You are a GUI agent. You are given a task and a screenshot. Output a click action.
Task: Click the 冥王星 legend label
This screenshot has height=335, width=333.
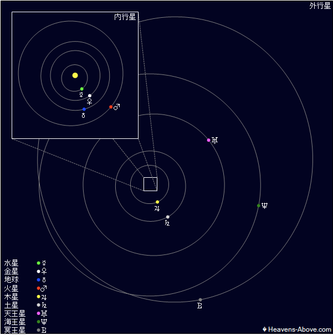(x=15, y=330)
